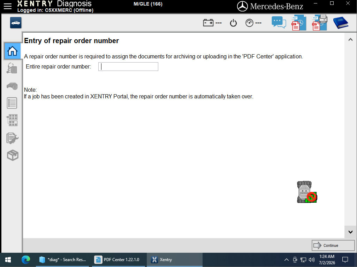
Task: Go to the Home sidebar tab
Action: coord(12,51)
